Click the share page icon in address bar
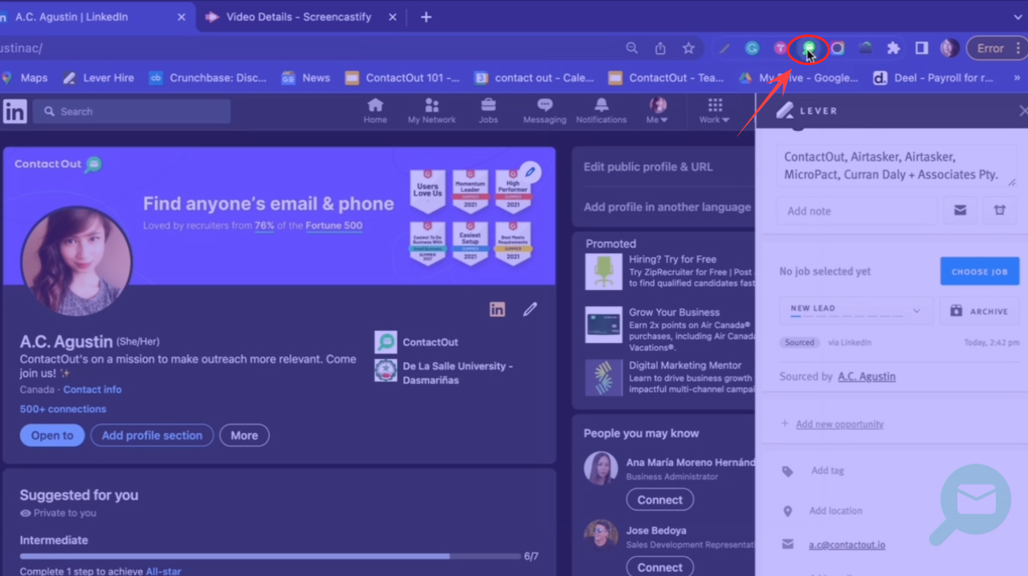 click(660, 48)
